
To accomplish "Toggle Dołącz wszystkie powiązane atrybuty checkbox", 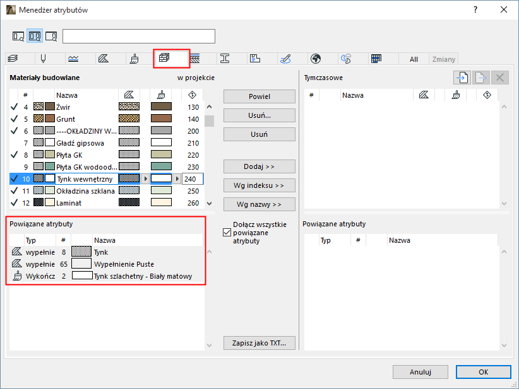I will point(227,233).
